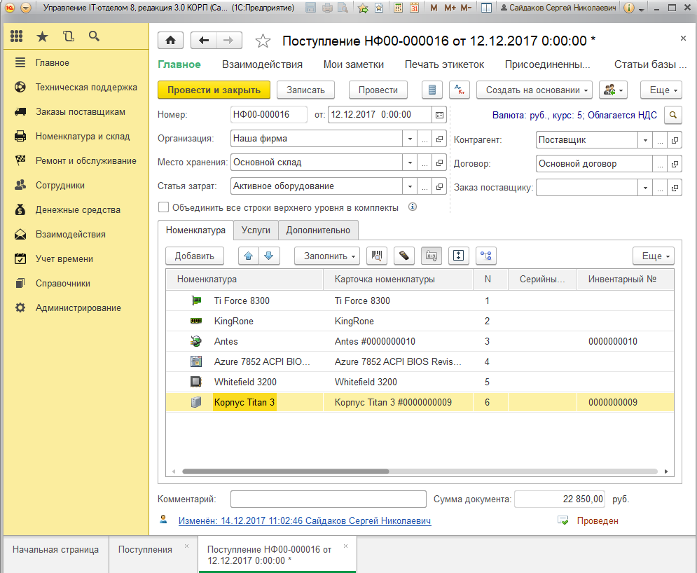Open the history icon in the sidebar panel
This screenshot has height=573, width=697.
point(69,36)
